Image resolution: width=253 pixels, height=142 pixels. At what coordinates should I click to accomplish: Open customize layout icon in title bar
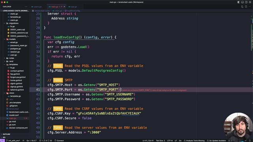pyautogui.click(x=250, y=2)
